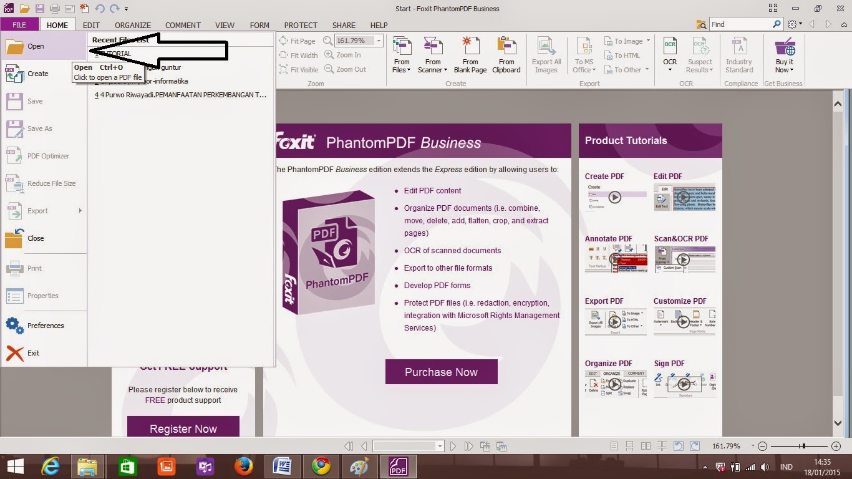
Task: Open the zoom percentage dropdown in ribbon
Action: [x=379, y=41]
